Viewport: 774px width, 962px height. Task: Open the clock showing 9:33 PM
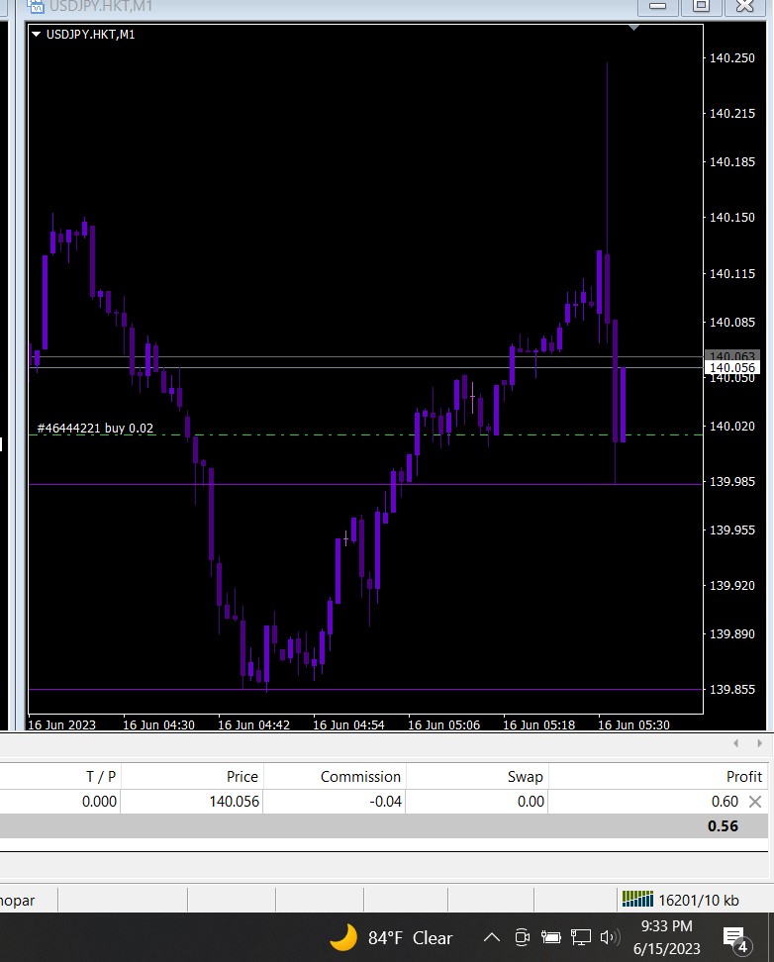coord(666,937)
